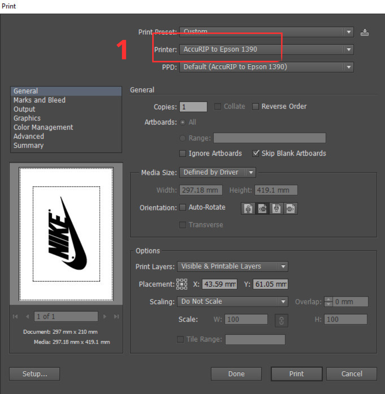Image resolution: width=385 pixels, height=394 pixels.
Task: Open the Marks and Bleed section
Action: click(x=66, y=100)
